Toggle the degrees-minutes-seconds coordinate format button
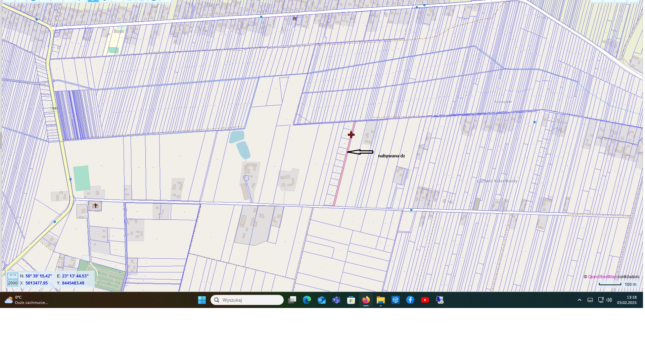645x363 pixels. 13,276
